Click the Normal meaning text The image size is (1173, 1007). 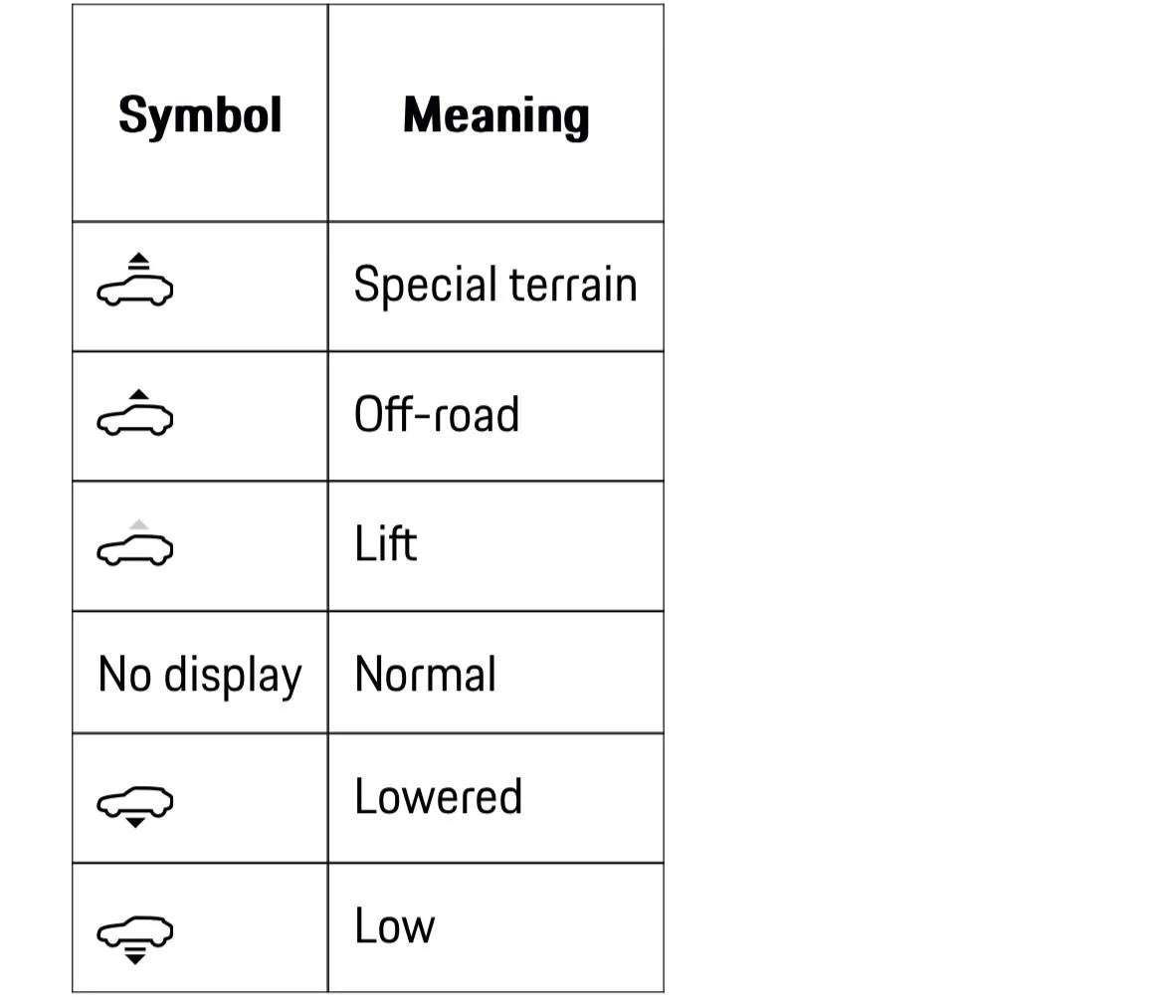[425, 674]
